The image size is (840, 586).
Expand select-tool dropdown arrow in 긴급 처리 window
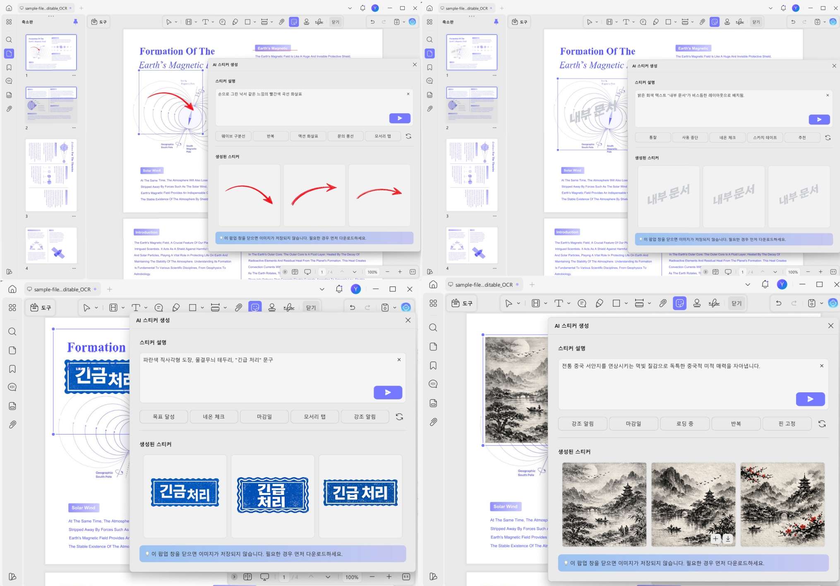coord(96,307)
